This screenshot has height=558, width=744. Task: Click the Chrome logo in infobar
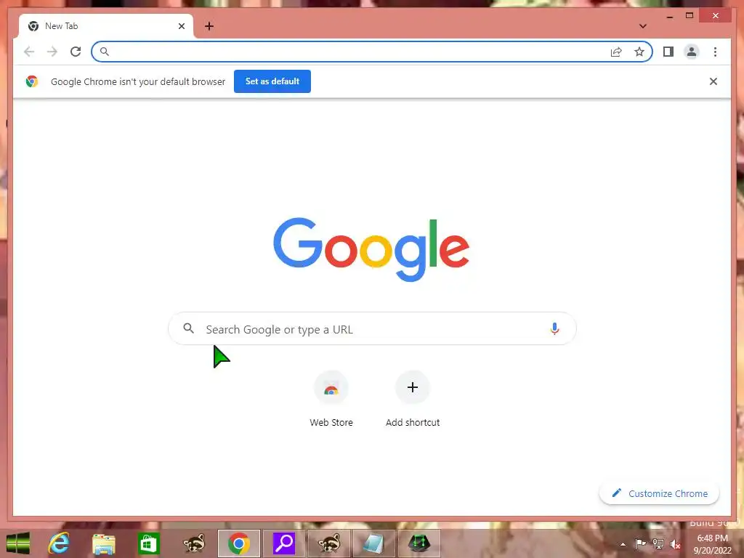pos(32,81)
